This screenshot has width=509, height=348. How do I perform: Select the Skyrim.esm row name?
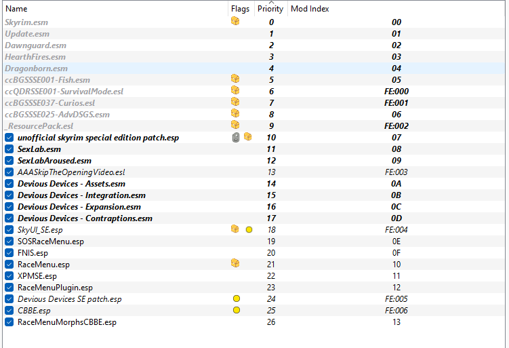(x=26, y=22)
